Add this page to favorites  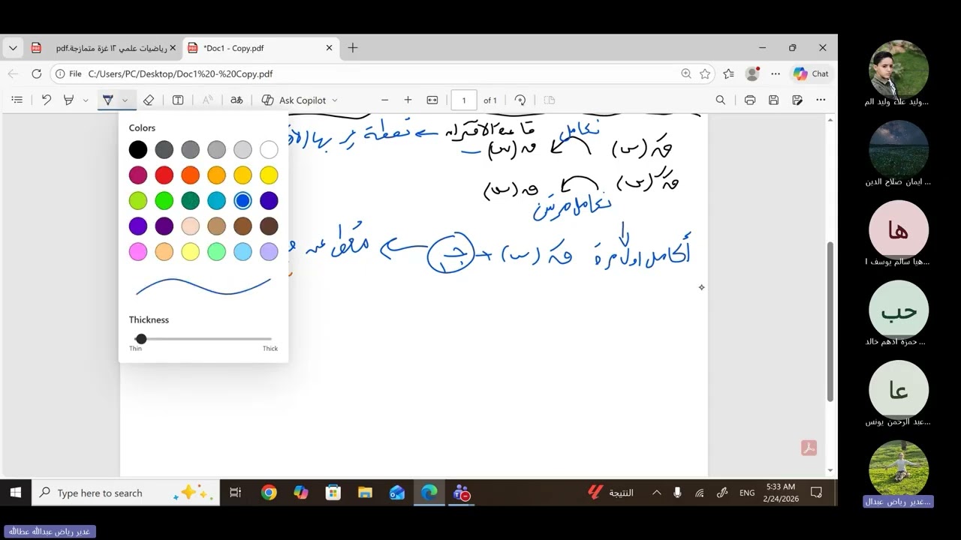coord(705,73)
